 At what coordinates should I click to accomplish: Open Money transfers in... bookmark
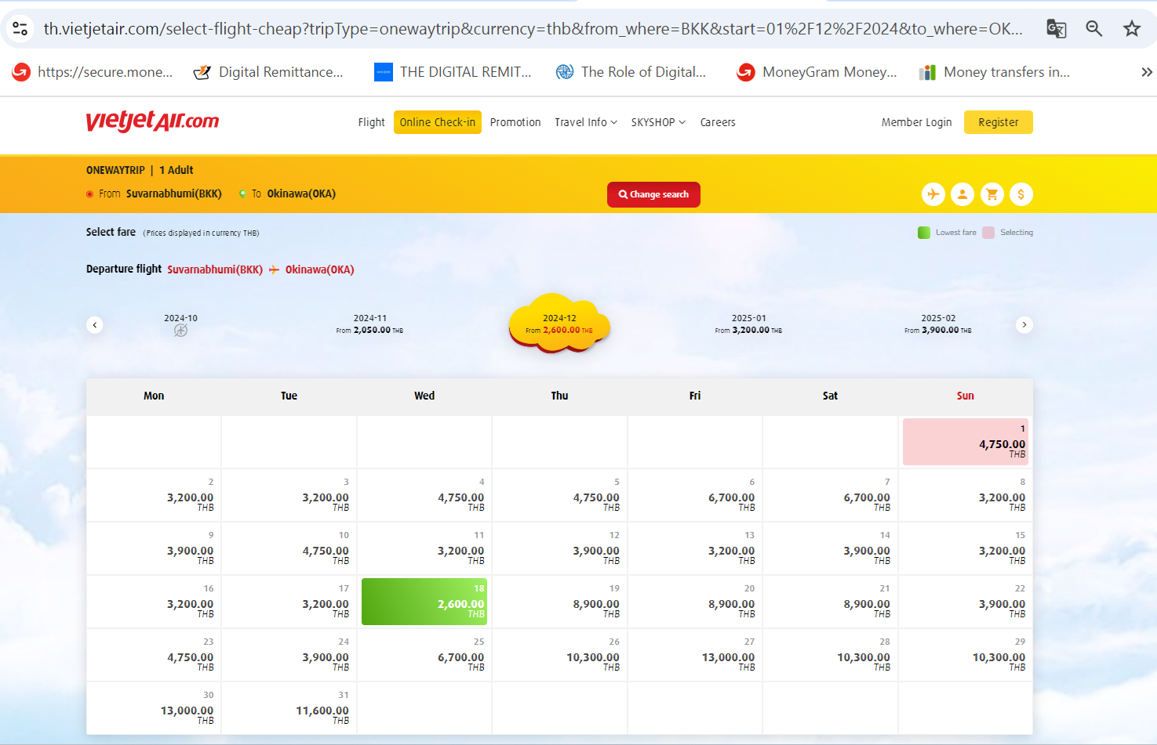click(995, 72)
